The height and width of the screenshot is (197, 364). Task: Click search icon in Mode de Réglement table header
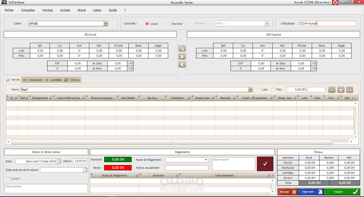click(137, 176)
